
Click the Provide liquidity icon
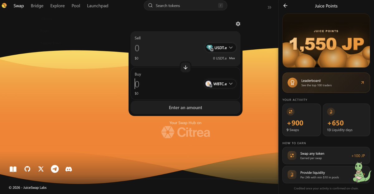(292, 175)
